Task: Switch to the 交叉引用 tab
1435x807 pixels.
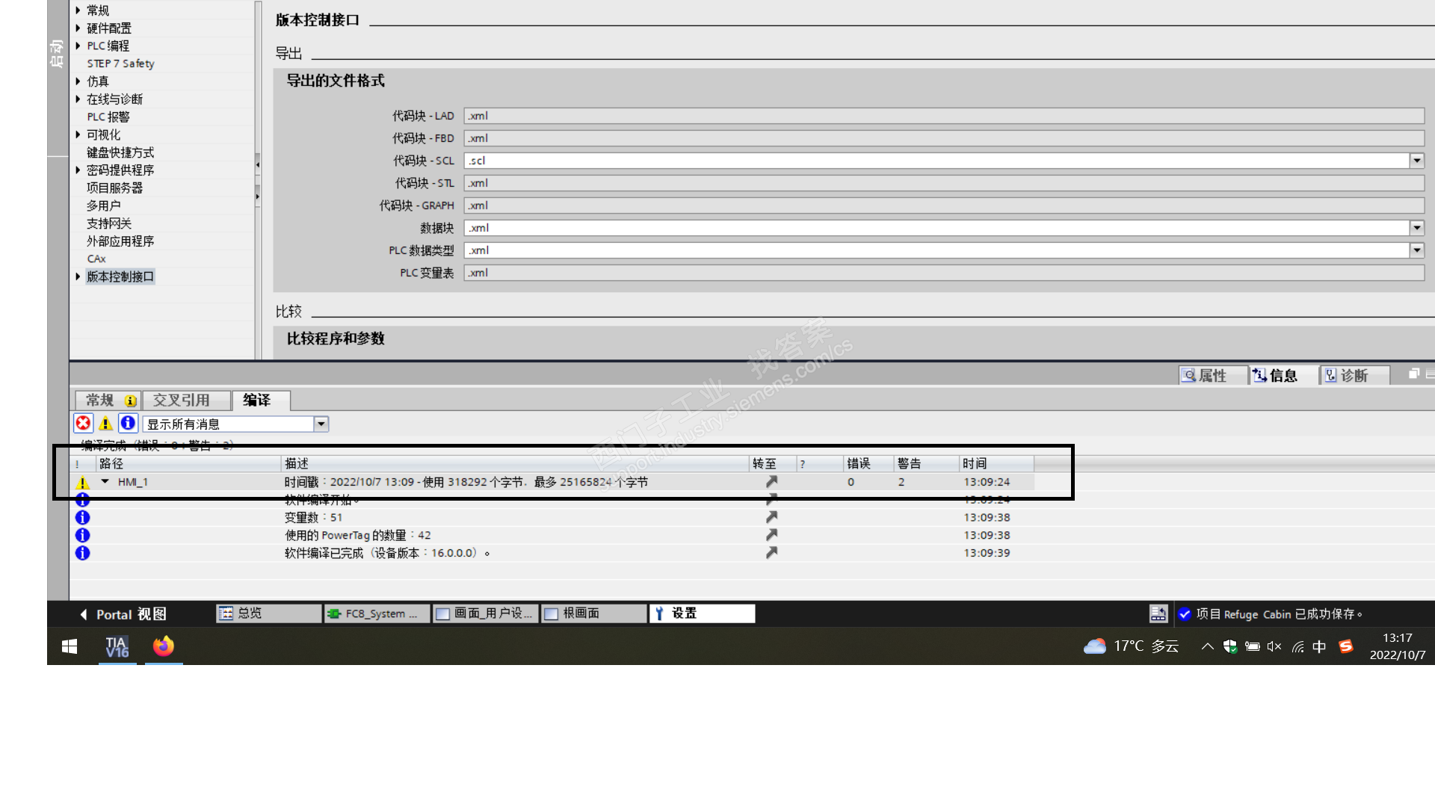Action: (182, 401)
